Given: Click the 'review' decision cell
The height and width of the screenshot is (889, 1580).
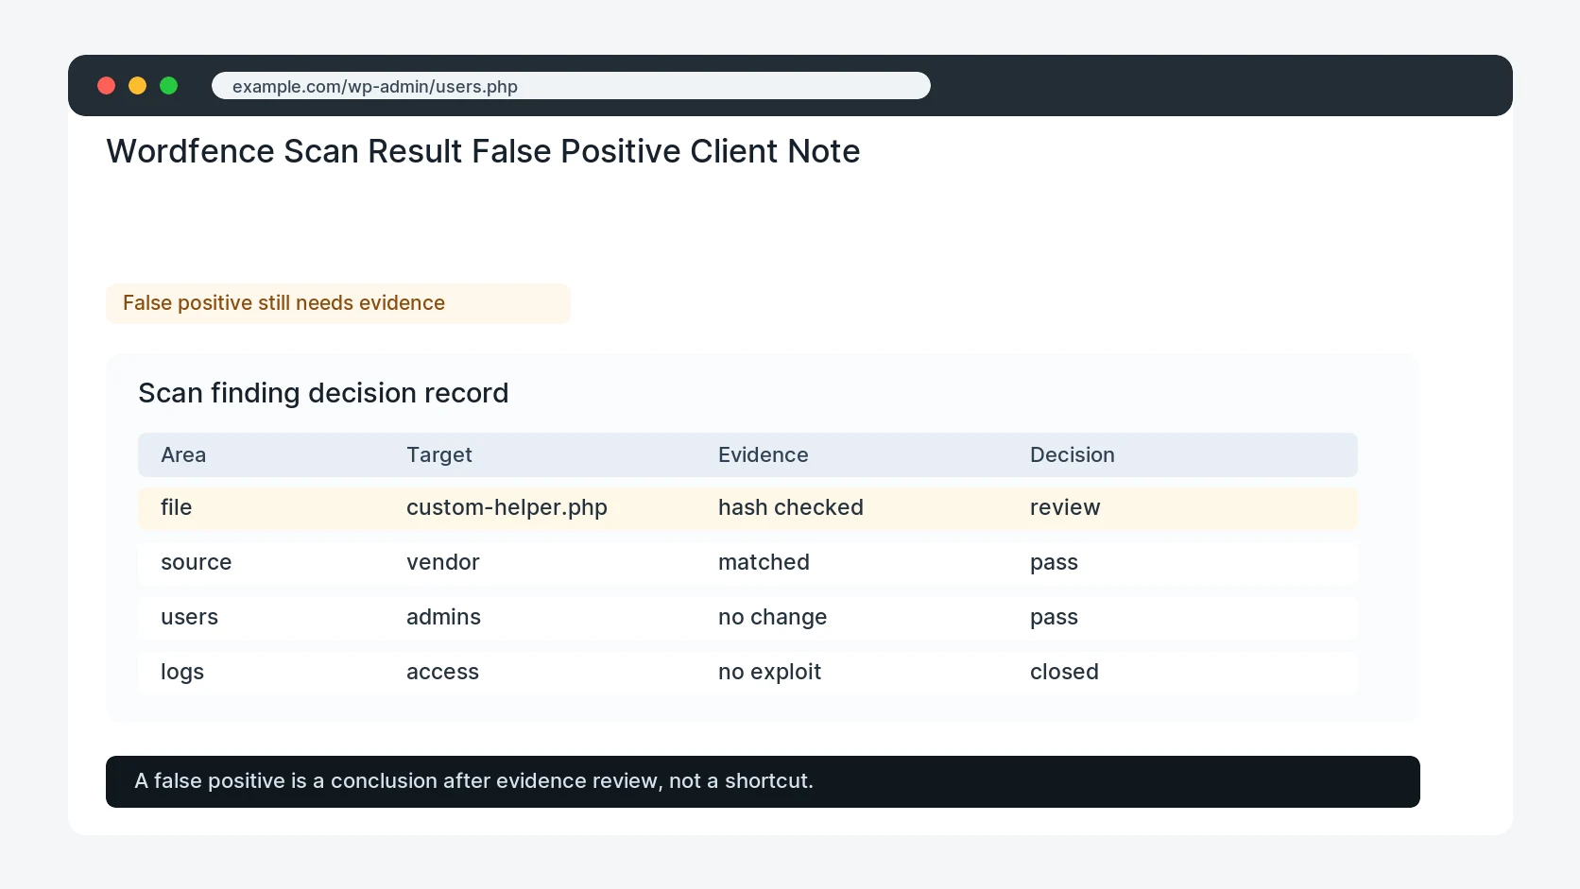Looking at the screenshot, I should tap(1065, 507).
